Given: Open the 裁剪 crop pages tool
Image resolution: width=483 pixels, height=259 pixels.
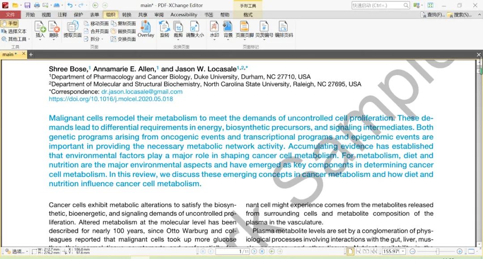Looking at the screenshot, I should pyautogui.click(x=178, y=29).
